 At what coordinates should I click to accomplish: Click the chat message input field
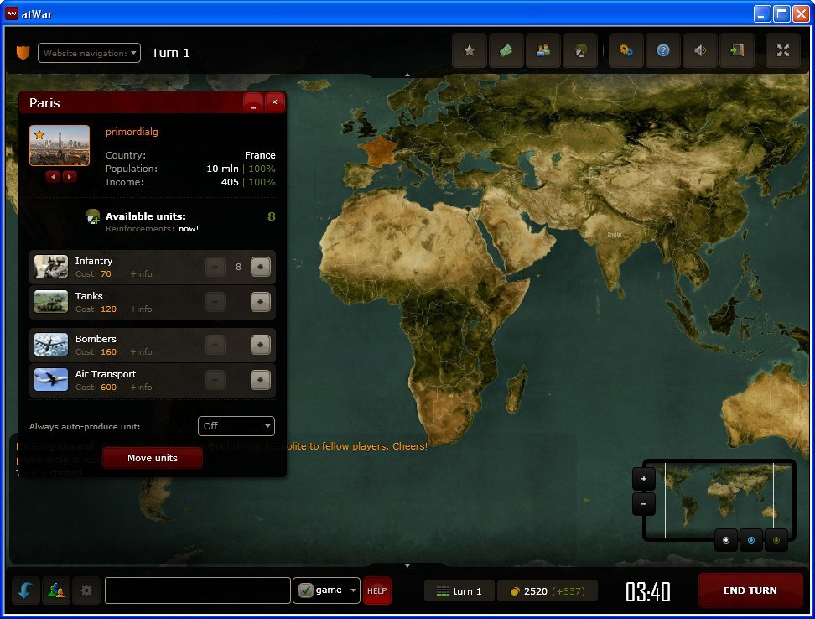(x=198, y=590)
